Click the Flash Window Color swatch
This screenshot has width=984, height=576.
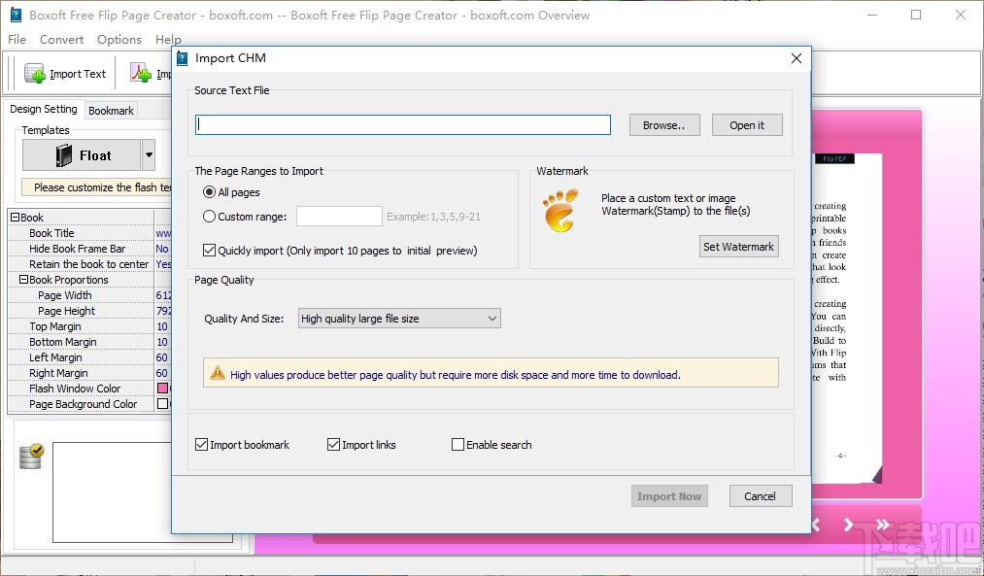[x=164, y=388]
